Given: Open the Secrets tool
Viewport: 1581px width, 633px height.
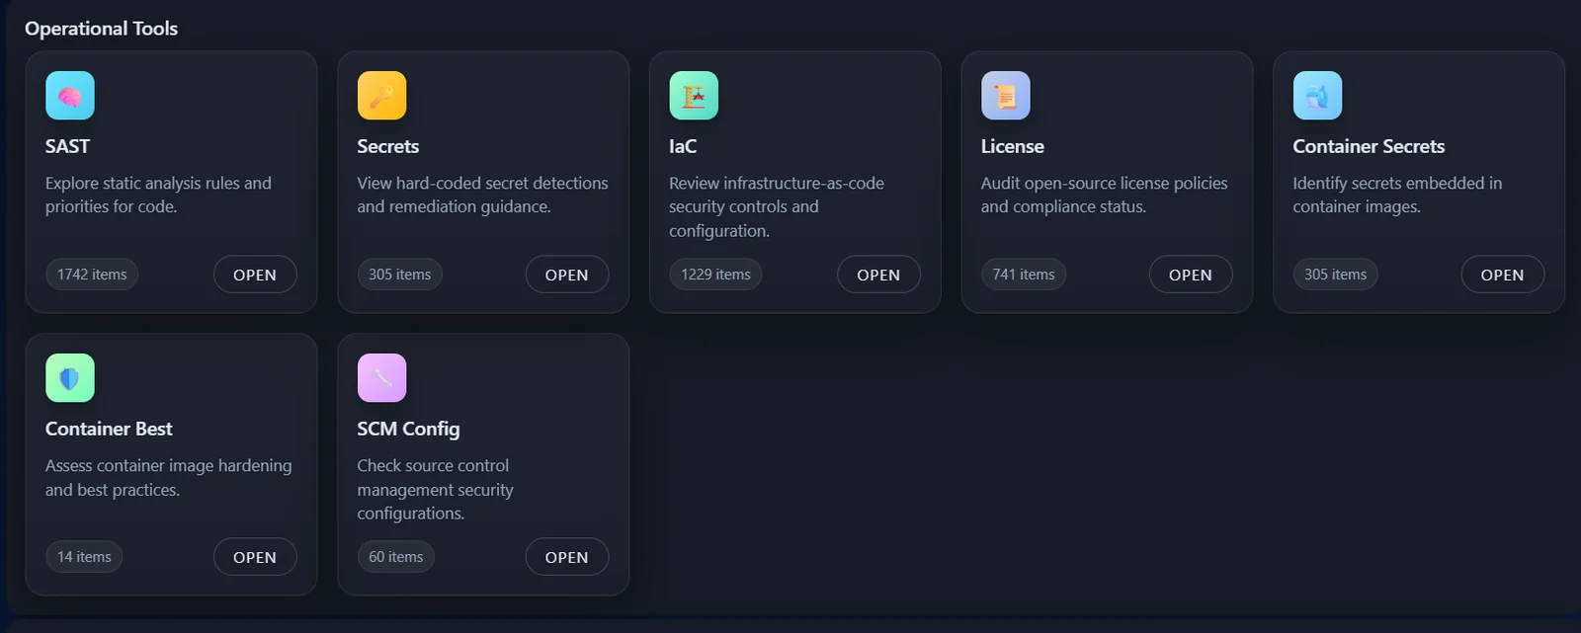Looking at the screenshot, I should (x=567, y=275).
